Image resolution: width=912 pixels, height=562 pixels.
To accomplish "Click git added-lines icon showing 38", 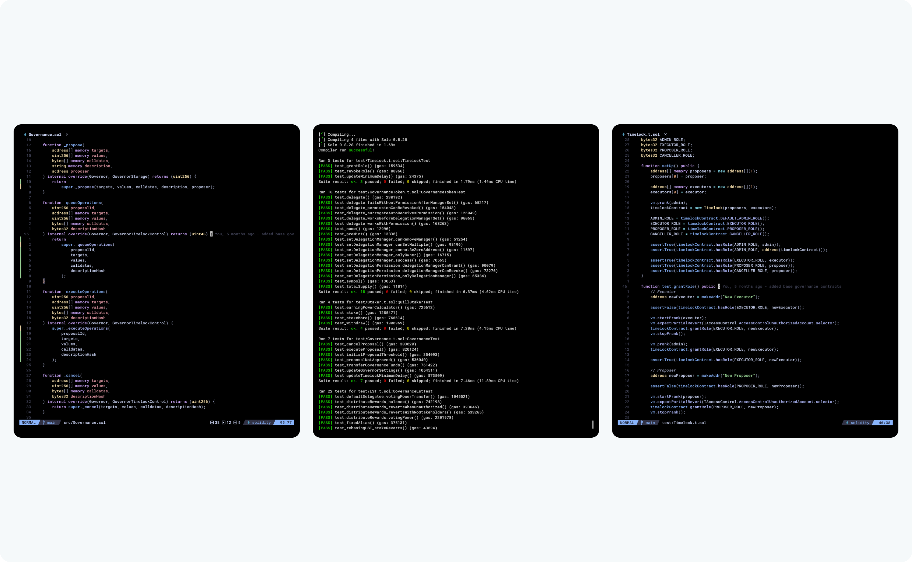I will (x=212, y=422).
